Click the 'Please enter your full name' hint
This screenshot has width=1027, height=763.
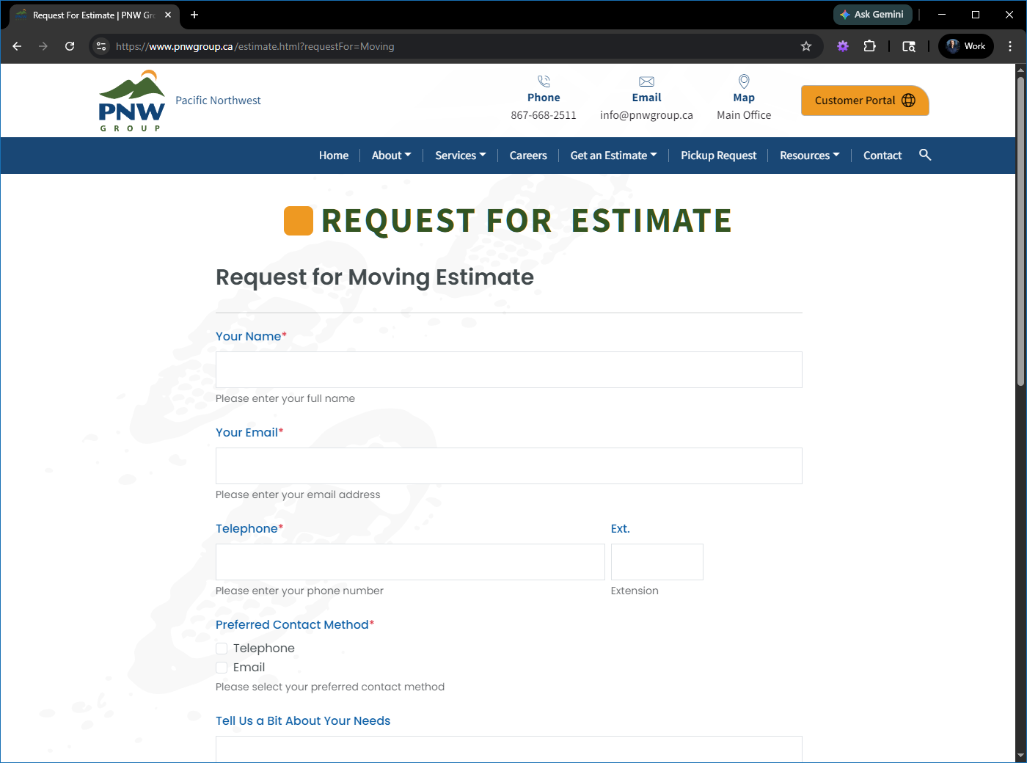tap(285, 398)
